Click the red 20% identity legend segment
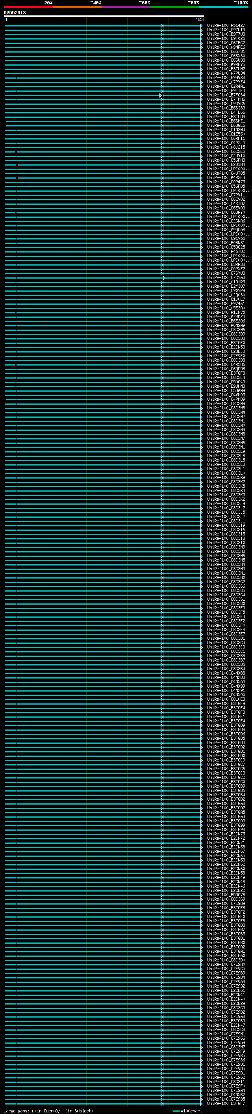This screenshot has width=252, height=1114. (x=28, y=7)
